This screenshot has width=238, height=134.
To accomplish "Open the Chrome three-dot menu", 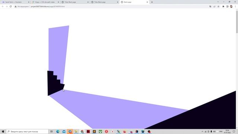I will pos(235,7).
